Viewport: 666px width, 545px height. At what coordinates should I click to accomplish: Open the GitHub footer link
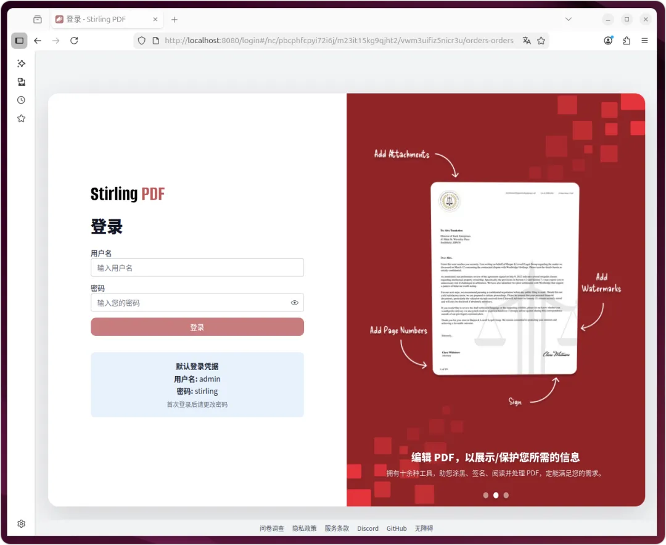[397, 528]
